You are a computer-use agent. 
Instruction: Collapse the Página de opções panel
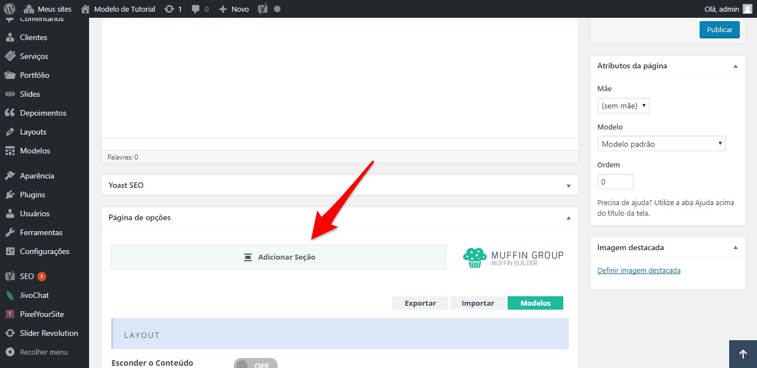click(568, 218)
